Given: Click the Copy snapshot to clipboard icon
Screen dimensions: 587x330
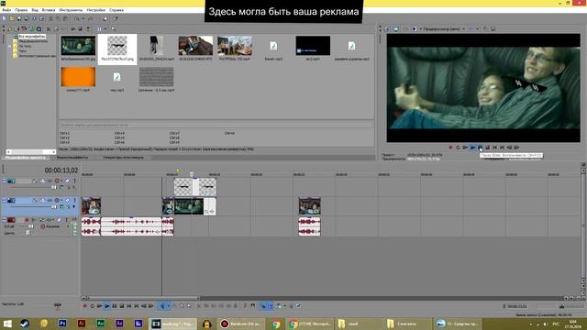Looking at the screenshot, I should [485, 28].
